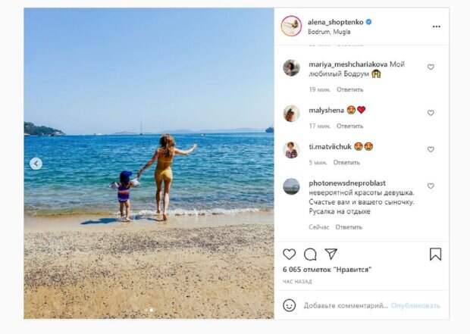Open the Bodrum, Mugla location link
The width and height of the screenshot is (470, 334).
[329, 32]
